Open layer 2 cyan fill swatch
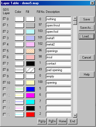Screen dimensions: 96x127 coord(30,32)
